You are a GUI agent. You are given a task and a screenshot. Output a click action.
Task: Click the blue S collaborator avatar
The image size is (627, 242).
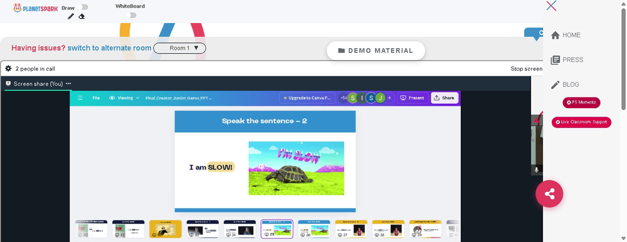(371, 98)
